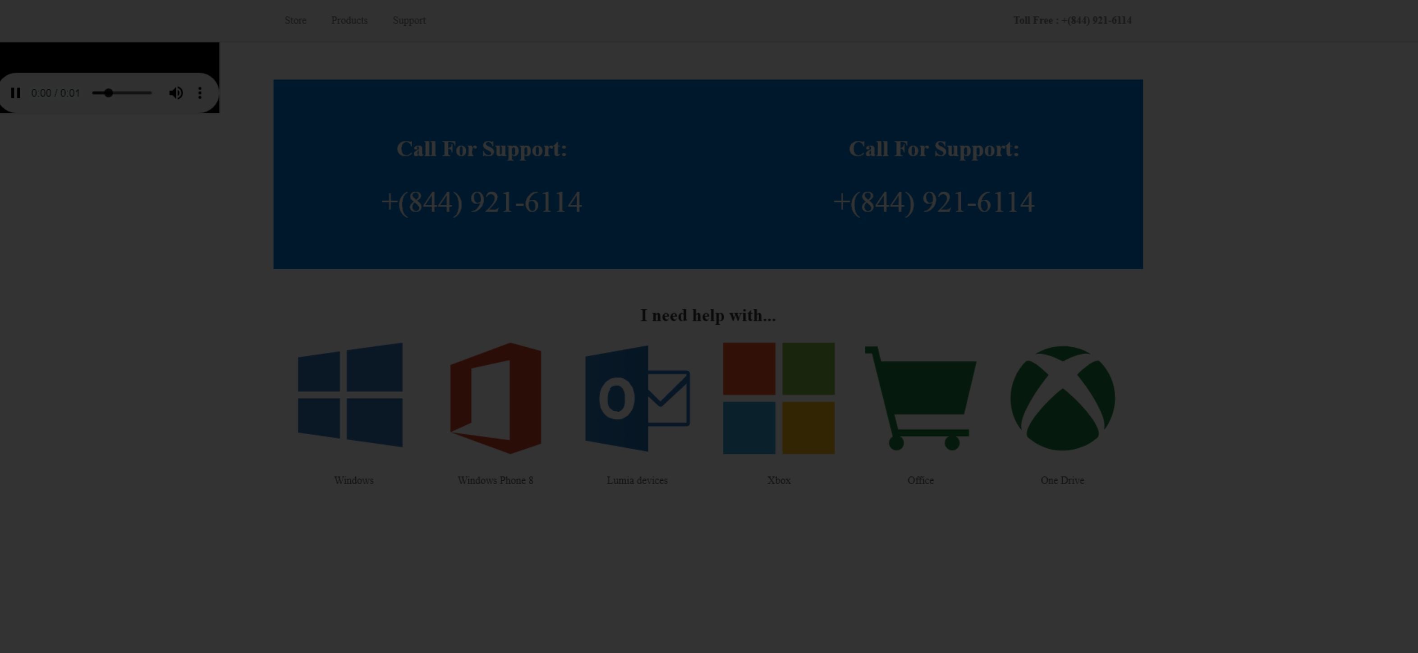Click the red Office logo icon
This screenshot has width=1418, height=653.
coord(496,398)
